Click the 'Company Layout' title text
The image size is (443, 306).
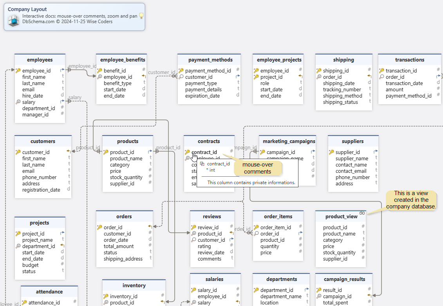point(27,9)
